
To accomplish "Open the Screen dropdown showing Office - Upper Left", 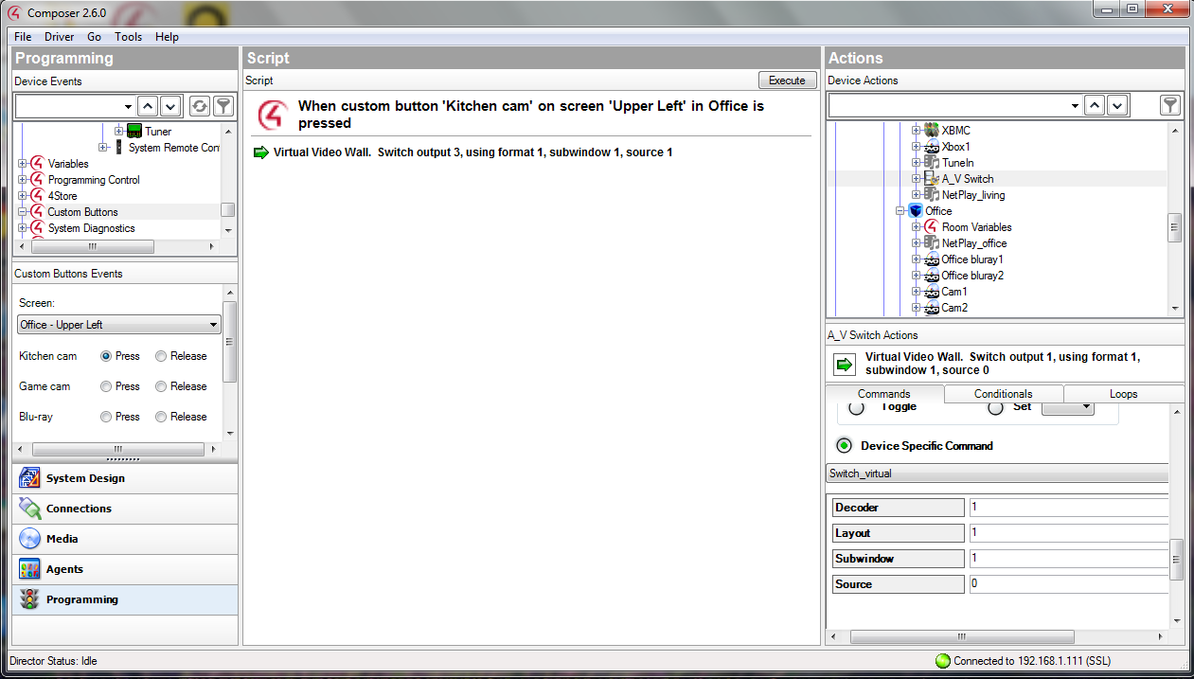I will point(119,325).
